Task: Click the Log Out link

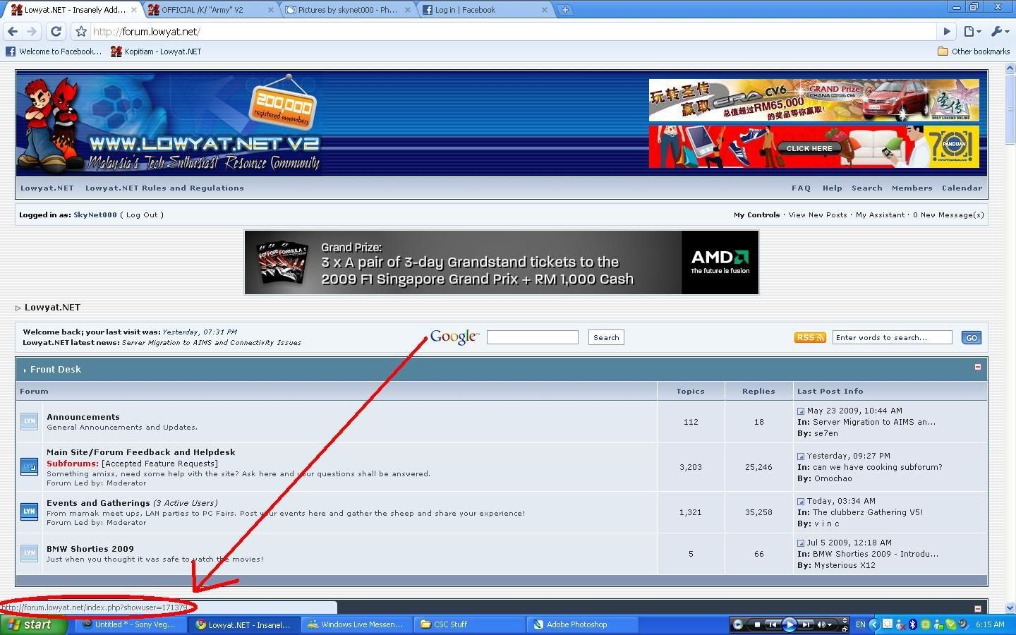Action: coord(141,215)
